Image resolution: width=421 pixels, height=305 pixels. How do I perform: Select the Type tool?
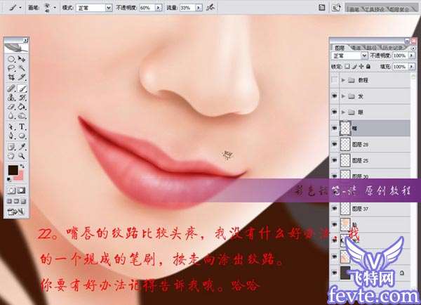(22, 126)
